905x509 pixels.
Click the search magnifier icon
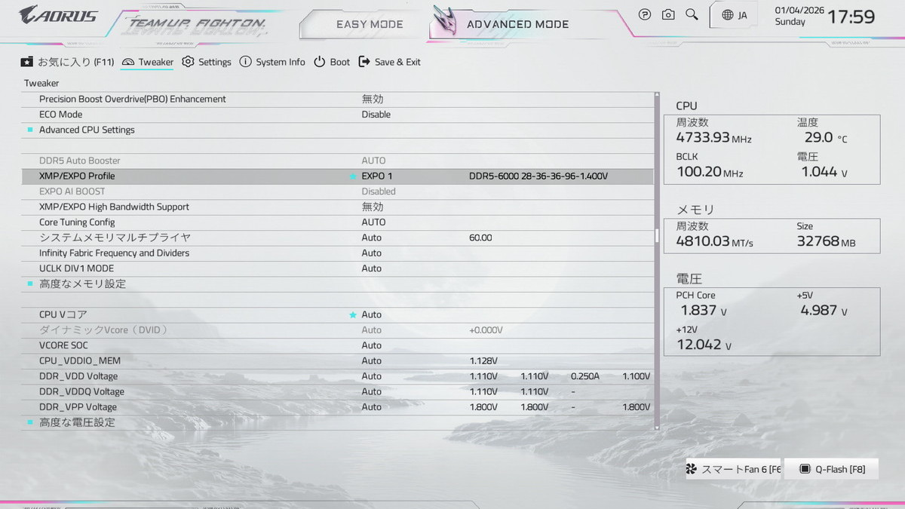(692, 14)
